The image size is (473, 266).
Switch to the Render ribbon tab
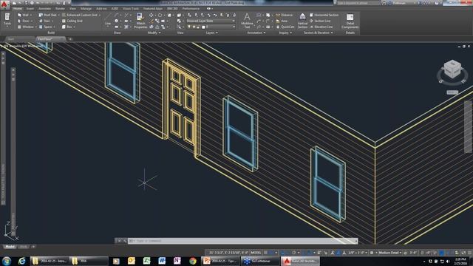(60, 8)
